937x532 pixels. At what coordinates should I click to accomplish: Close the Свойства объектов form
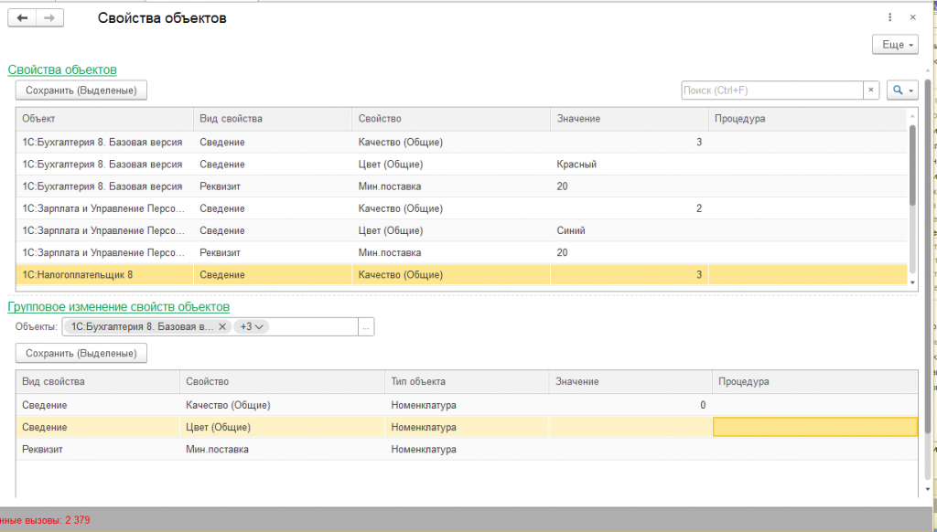(x=912, y=17)
